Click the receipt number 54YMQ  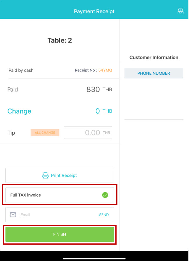click(x=105, y=71)
